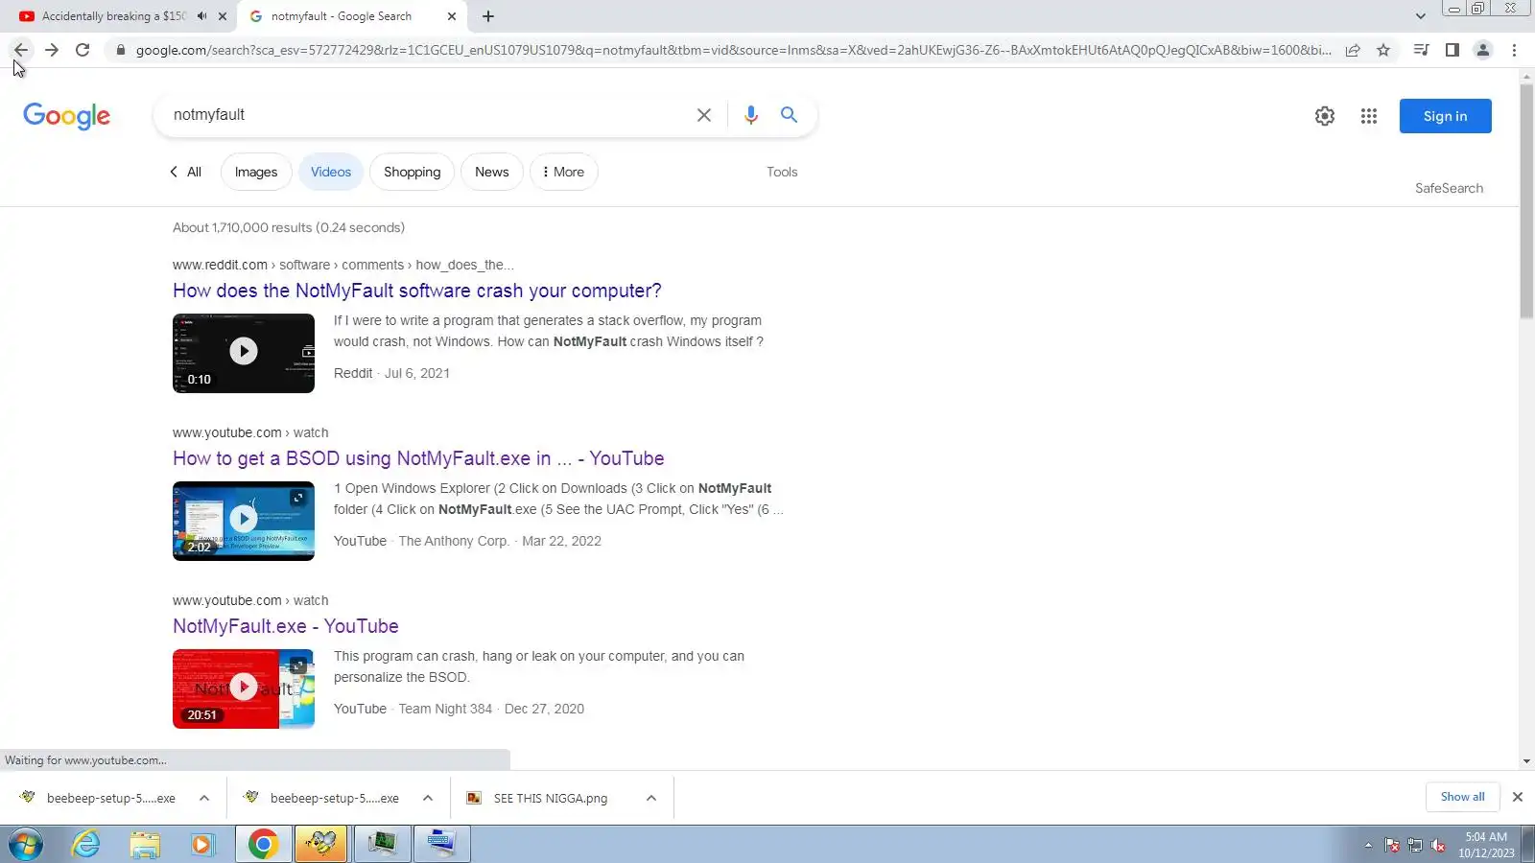This screenshot has width=1535, height=863.
Task: Share this page from the address bar
Action: (1353, 50)
